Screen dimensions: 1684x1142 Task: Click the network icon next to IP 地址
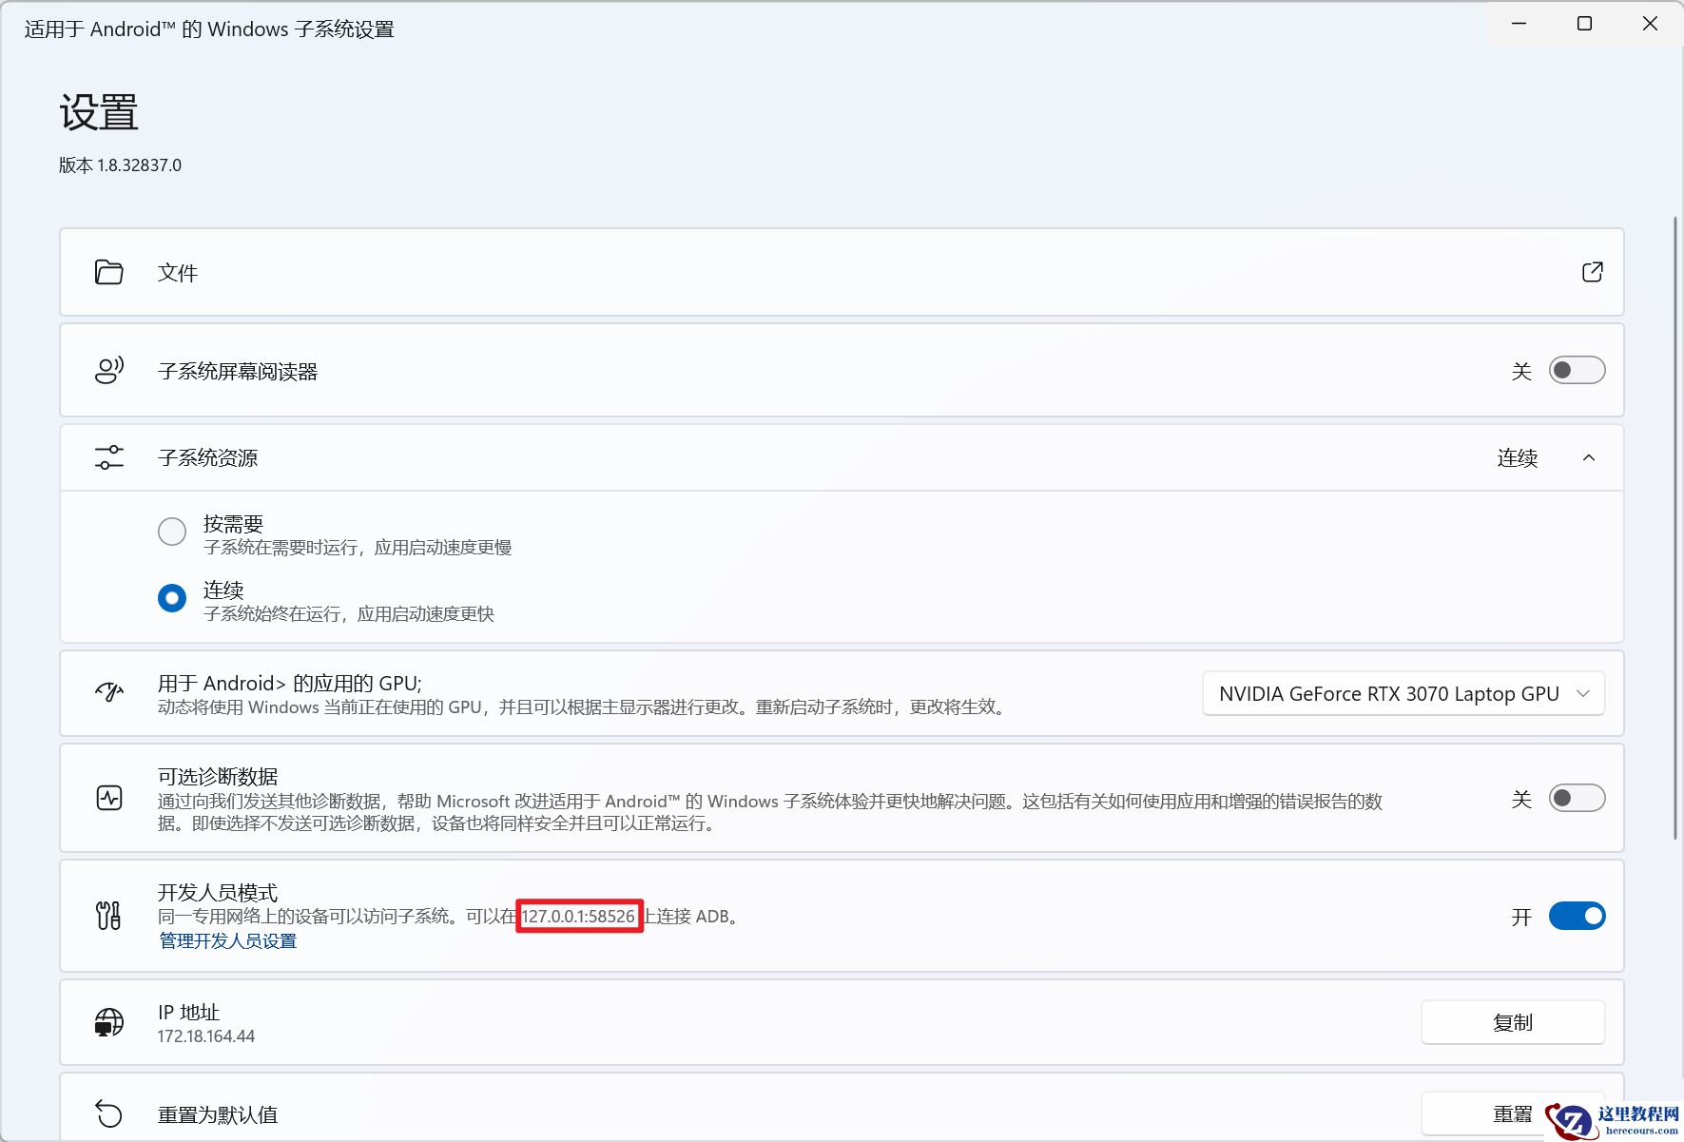[108, 1021]
